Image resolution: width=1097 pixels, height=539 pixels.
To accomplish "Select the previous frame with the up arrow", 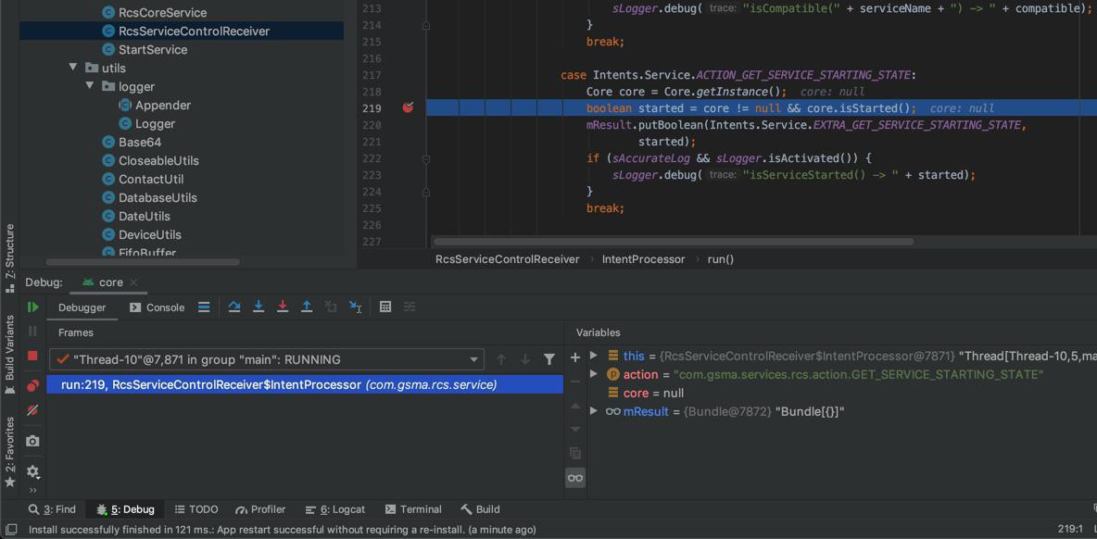I will coord(501,359).
